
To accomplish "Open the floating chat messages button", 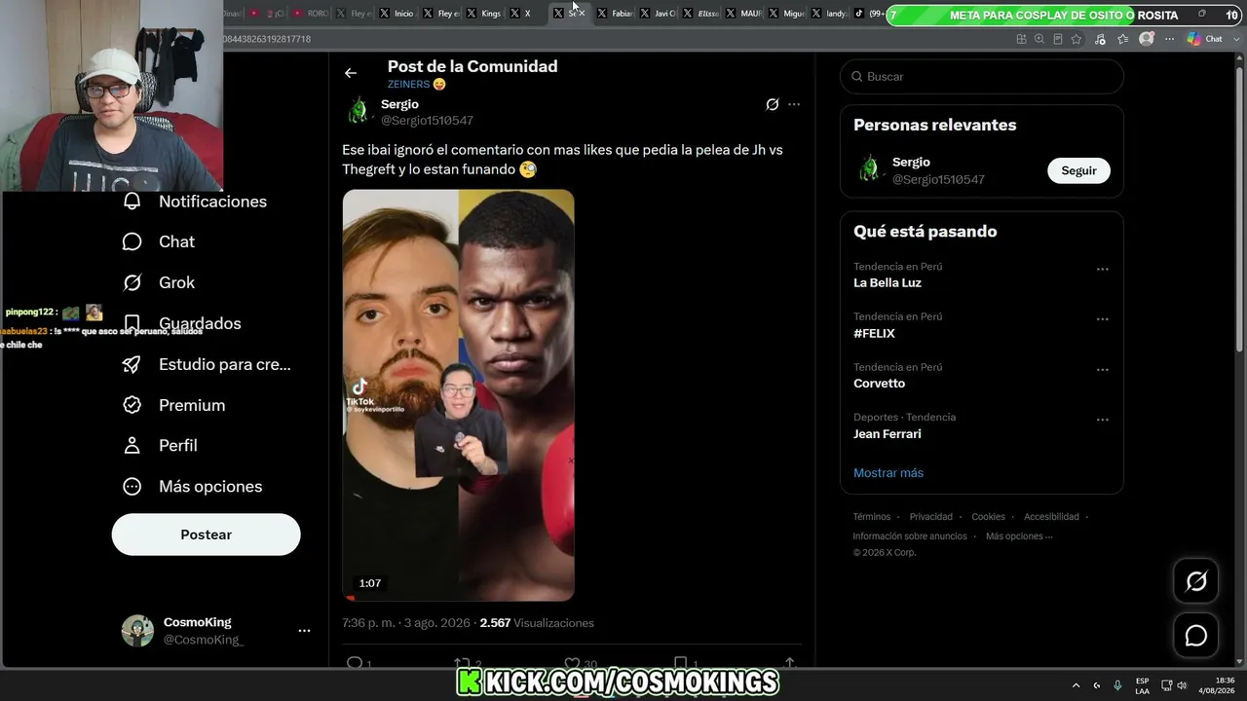I will (x=1195, y=636).
